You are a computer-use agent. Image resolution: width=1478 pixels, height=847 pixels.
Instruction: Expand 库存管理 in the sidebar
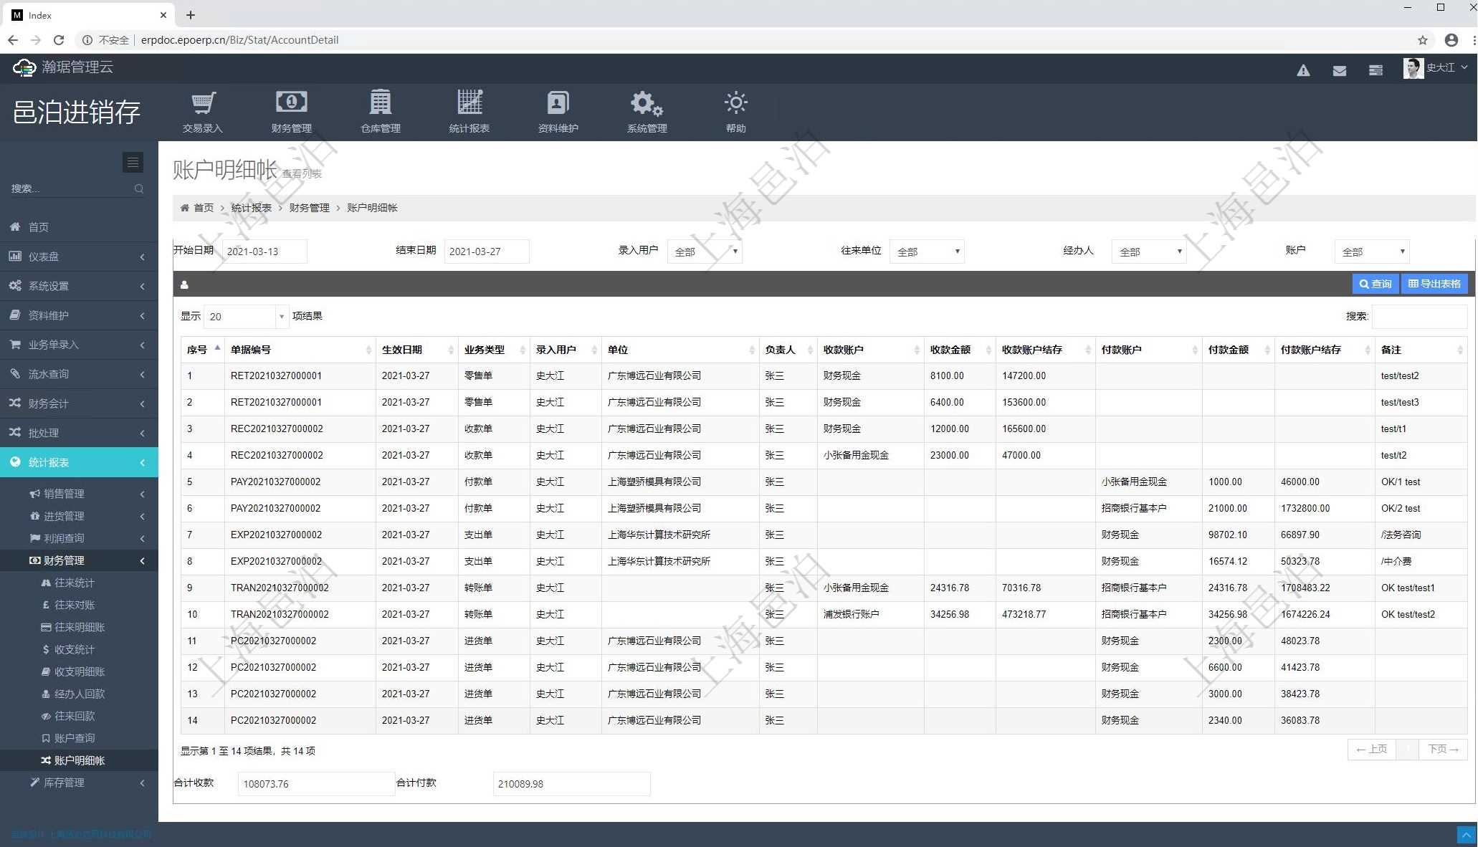point(65,783)
